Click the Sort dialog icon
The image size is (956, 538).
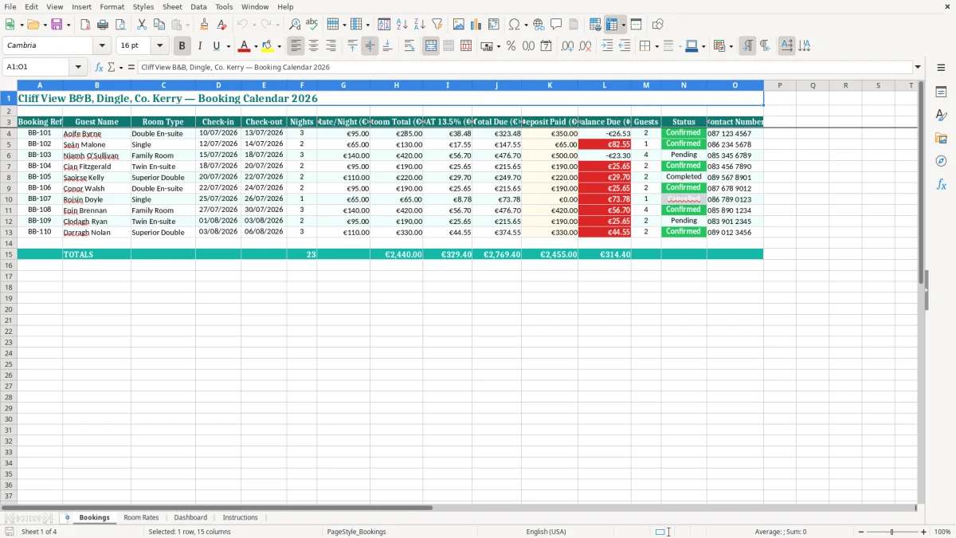tap(384, 25)
